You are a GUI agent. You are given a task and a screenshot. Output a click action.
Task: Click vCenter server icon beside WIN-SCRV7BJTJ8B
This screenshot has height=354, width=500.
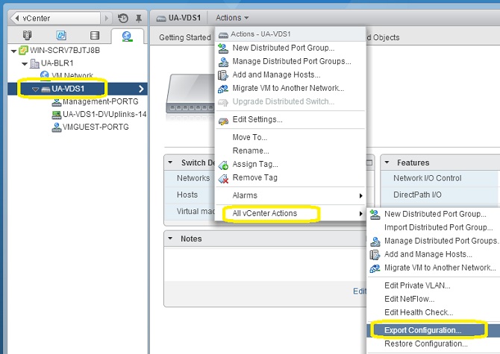click(23, 50)
